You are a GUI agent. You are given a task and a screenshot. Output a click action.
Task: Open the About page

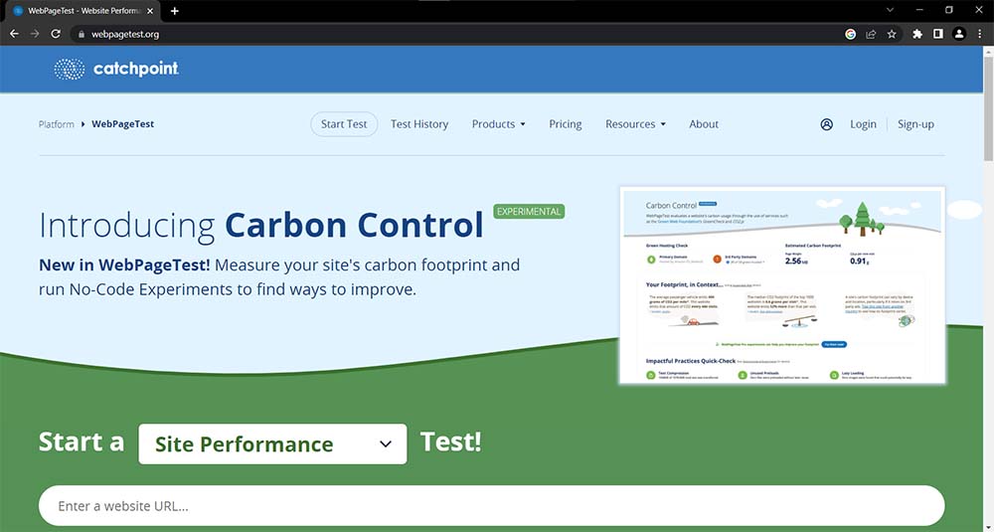pos(704,124)
